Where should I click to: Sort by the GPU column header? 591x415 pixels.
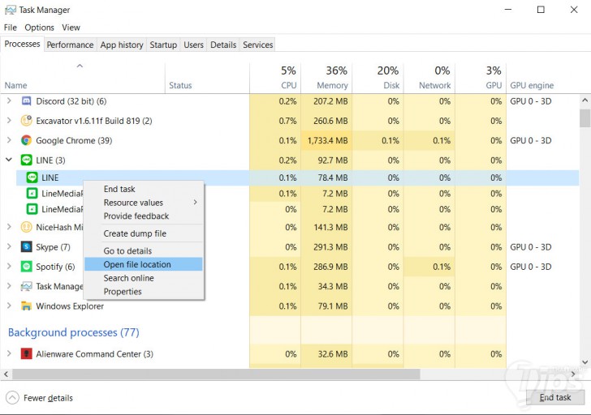pyautogui.click(x=481, y=79)
